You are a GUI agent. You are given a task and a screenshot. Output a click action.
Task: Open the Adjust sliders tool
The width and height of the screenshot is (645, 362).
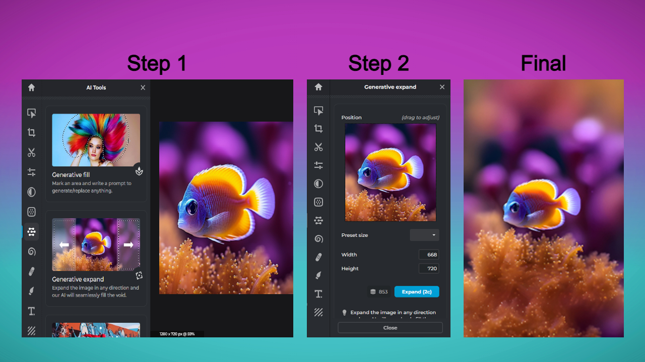click(31, 172)
